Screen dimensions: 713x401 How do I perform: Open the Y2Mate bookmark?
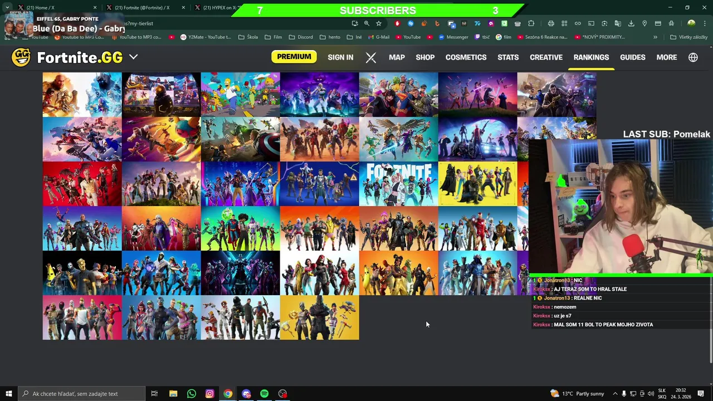[x=206, y=37]
